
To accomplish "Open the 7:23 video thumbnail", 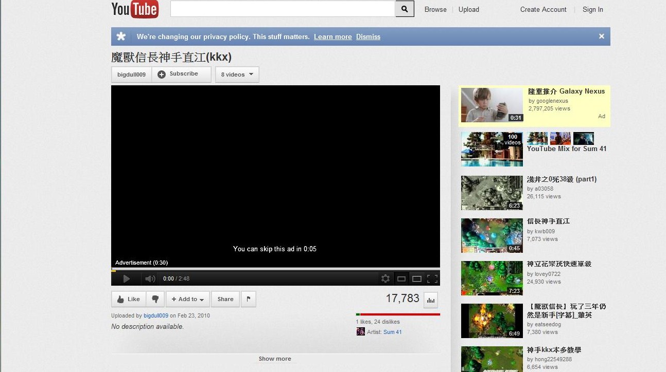I will 492,278.
